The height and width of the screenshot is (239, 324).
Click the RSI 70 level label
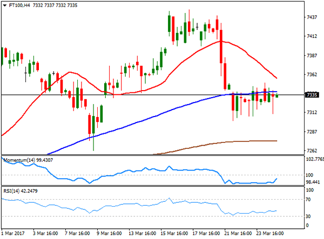pos(308,200)
